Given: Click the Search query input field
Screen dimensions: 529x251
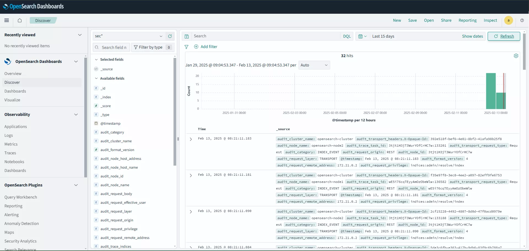Looking at the screenshot, I should 266,36.
